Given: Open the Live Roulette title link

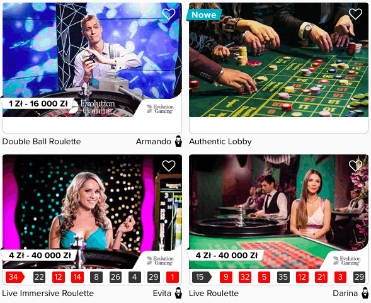Looking at the screenshot, I should 214,294.
